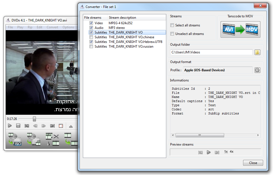273x175 pixels.
Task: Click the AVI to MOV transcode button
Action: (x=240, y=29)
